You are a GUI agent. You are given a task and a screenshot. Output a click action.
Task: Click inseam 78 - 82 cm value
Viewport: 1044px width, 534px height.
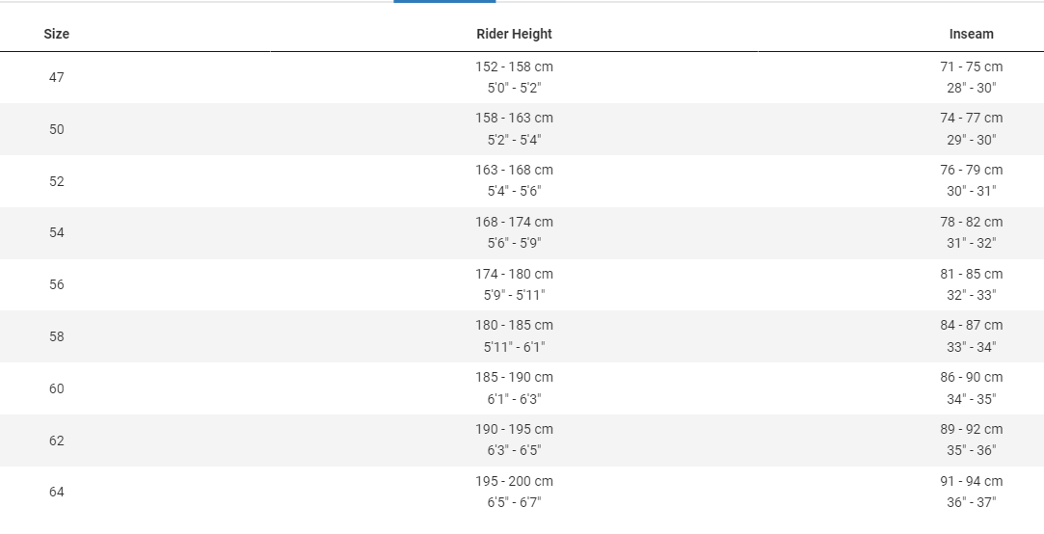click(971, 222)
